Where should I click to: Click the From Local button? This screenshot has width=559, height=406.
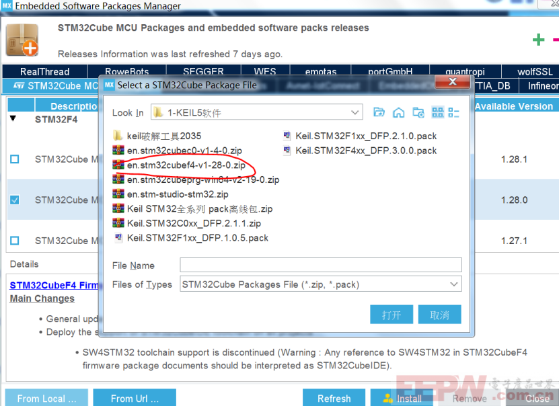pyautogui.click(x=46, y=398)
